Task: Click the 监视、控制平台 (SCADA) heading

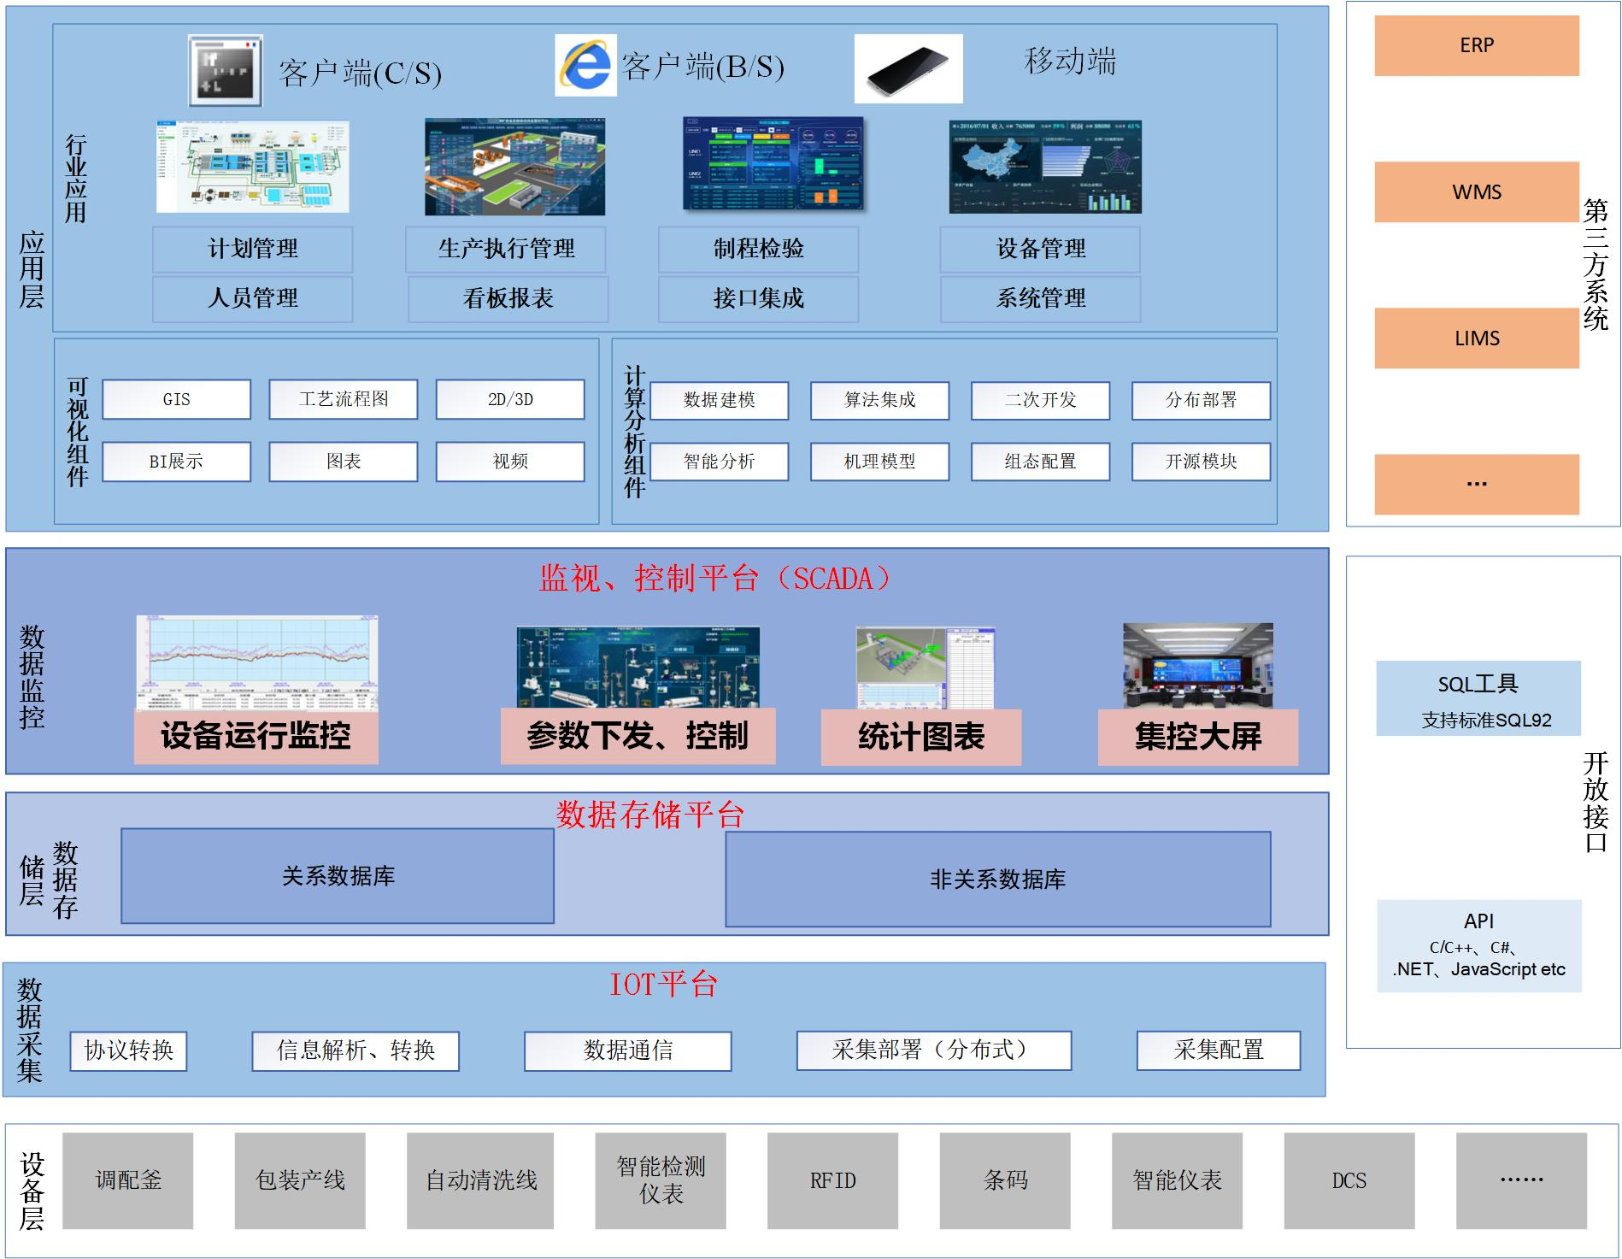Action: tap(715, 579)
